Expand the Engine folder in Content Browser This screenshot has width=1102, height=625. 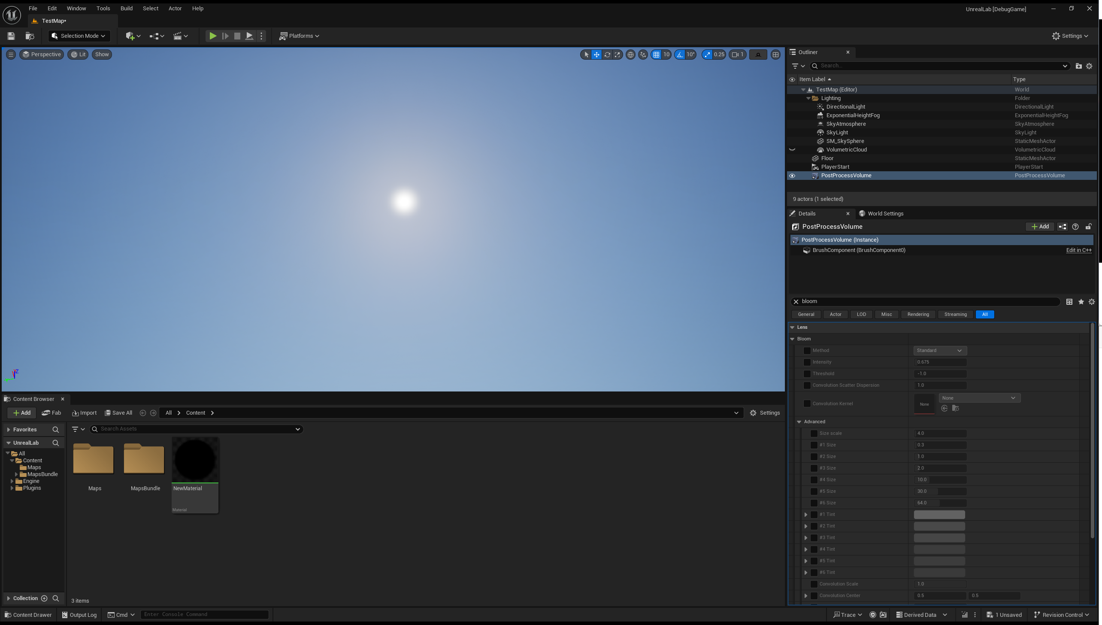pyautogui.click(x=12, y=481)
